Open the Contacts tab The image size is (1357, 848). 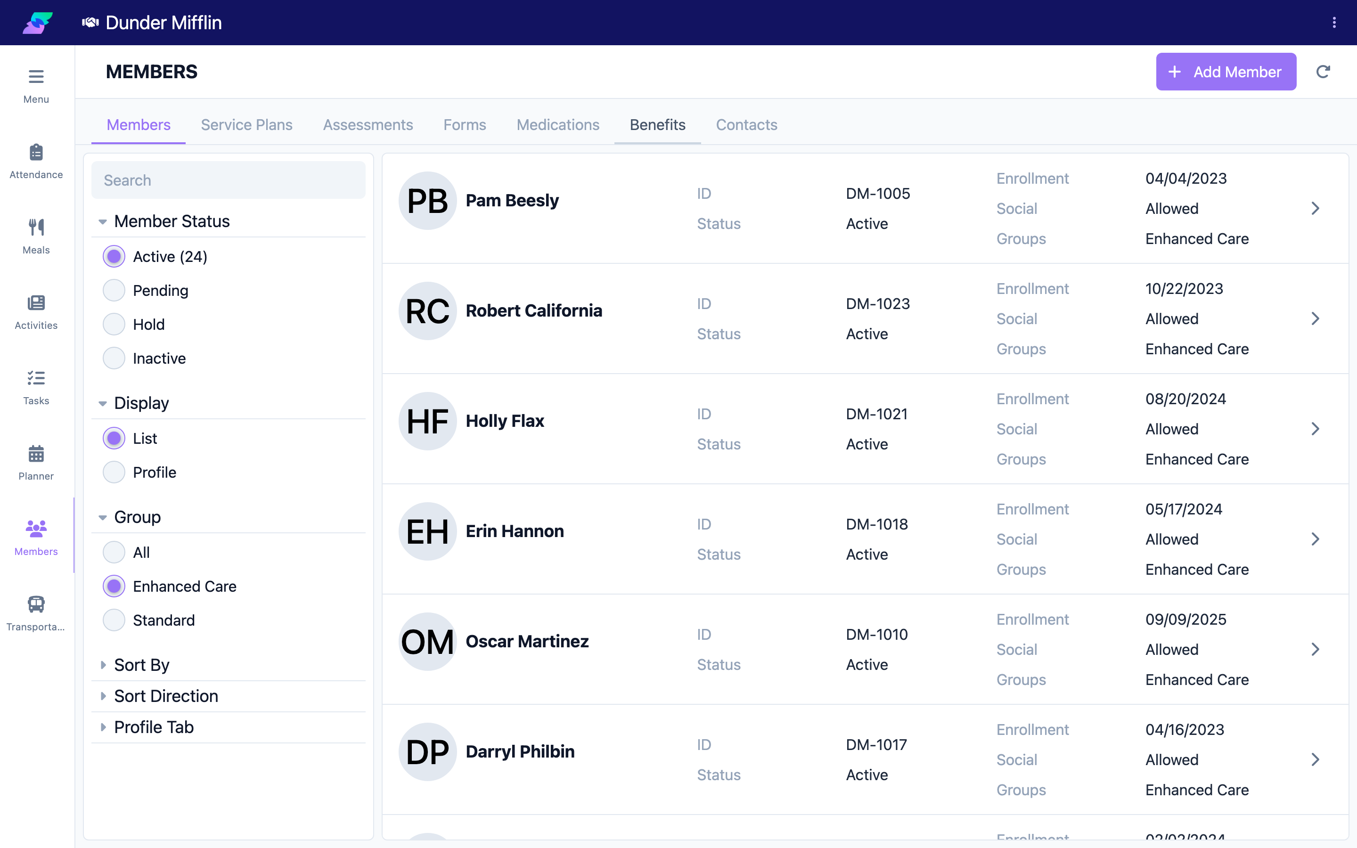point(746,124)
